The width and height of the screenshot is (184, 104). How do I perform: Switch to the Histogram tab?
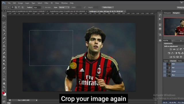[x=167, y=13]
